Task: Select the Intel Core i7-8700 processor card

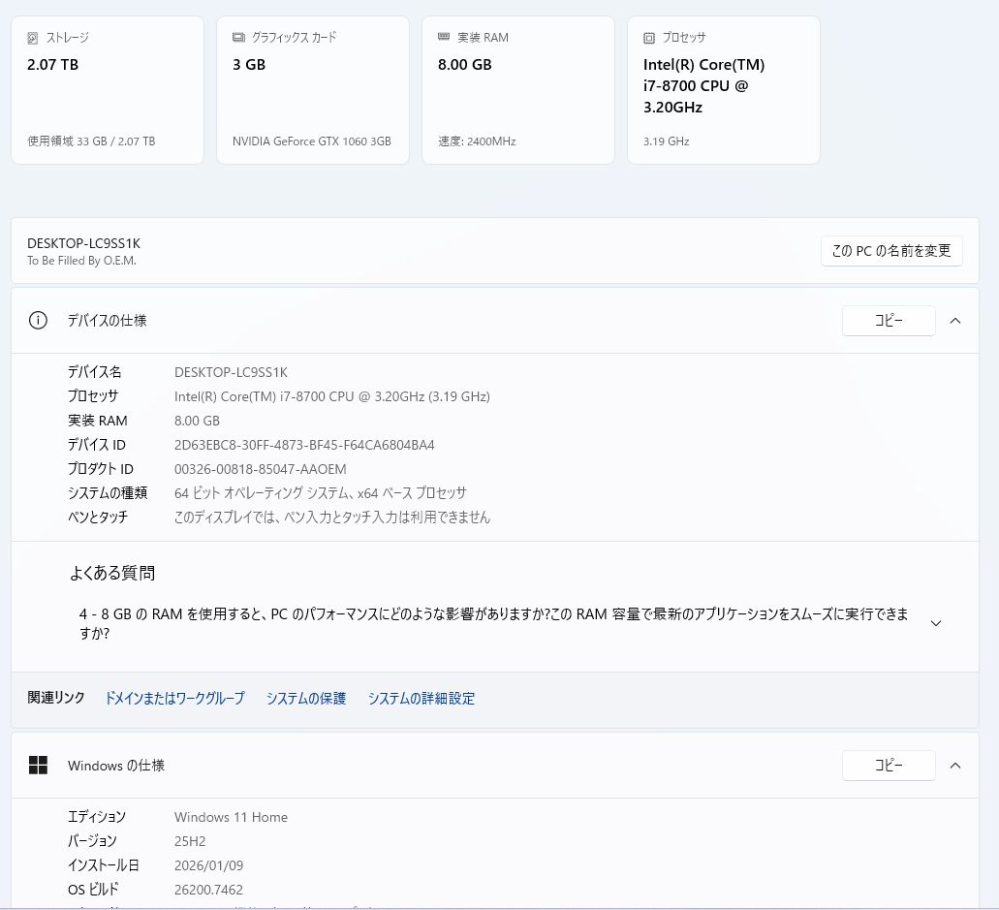Action: 724,90
